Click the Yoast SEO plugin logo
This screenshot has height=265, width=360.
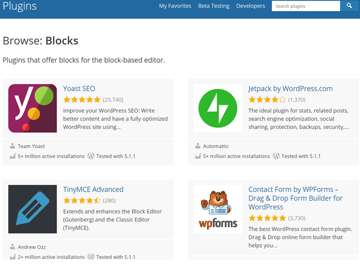[32, 108]
